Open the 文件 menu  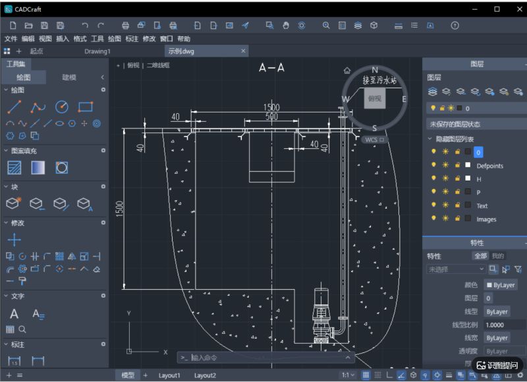click(x=11, y=39)
